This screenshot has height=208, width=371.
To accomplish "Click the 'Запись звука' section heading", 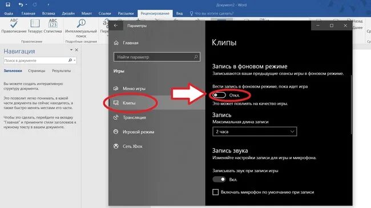I will 230,151.
